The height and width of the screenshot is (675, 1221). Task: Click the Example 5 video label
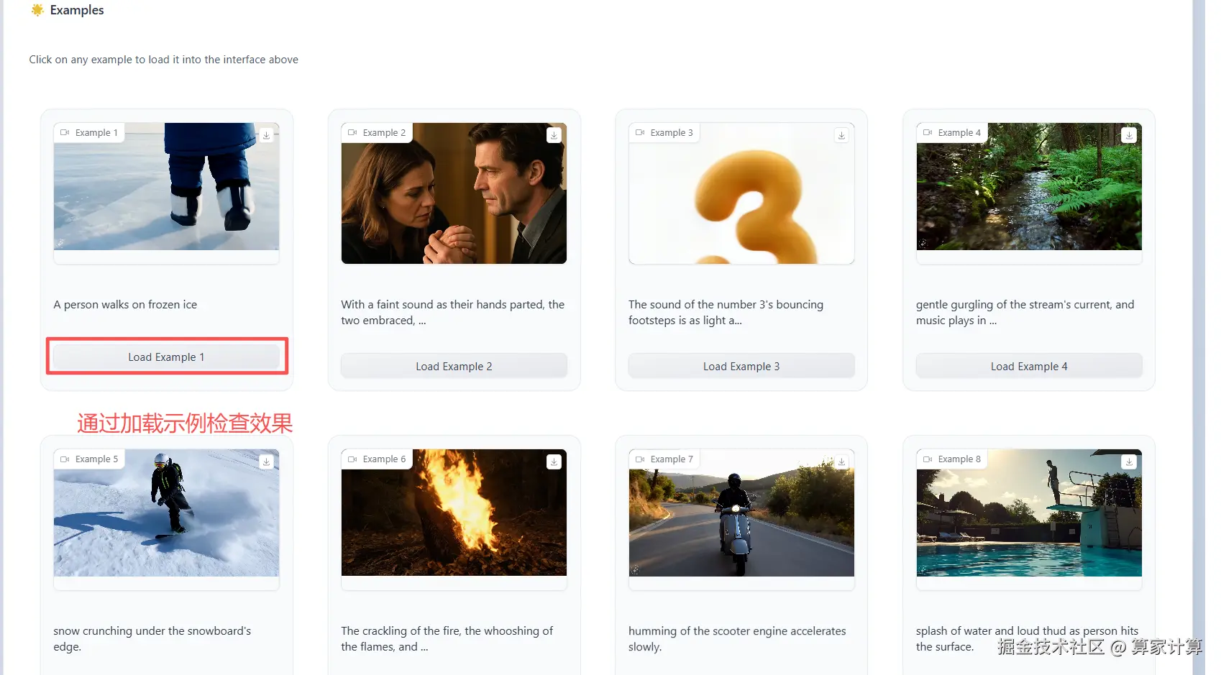[x=89, y=459]
